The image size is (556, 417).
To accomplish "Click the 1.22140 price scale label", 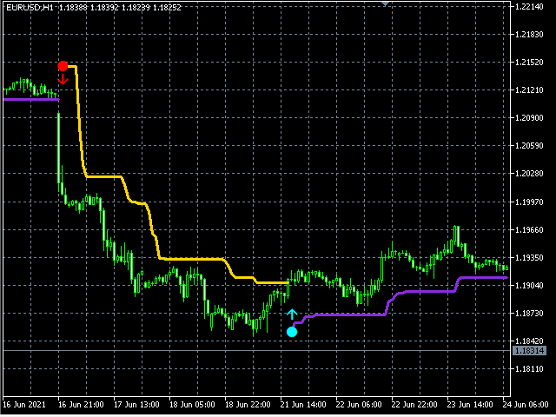I will [x=529, y=6].
